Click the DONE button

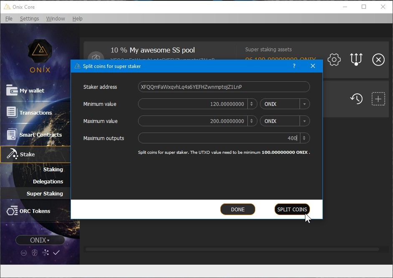click(238, 209)
